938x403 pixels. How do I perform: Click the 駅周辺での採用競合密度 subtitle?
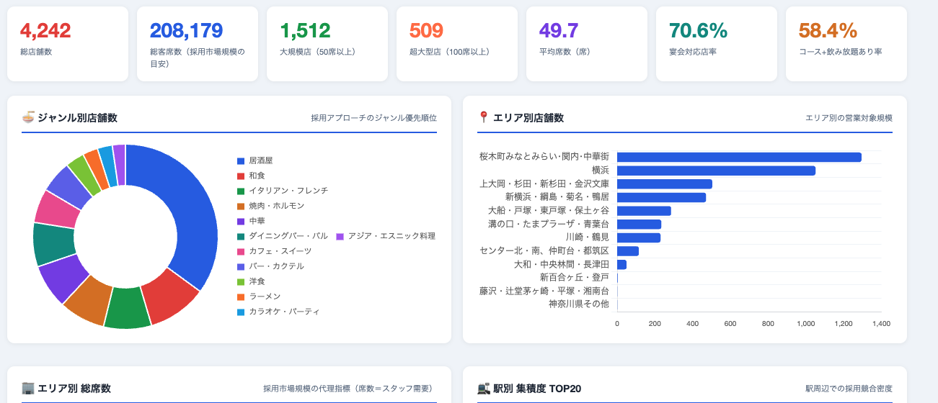click(849, 389)
